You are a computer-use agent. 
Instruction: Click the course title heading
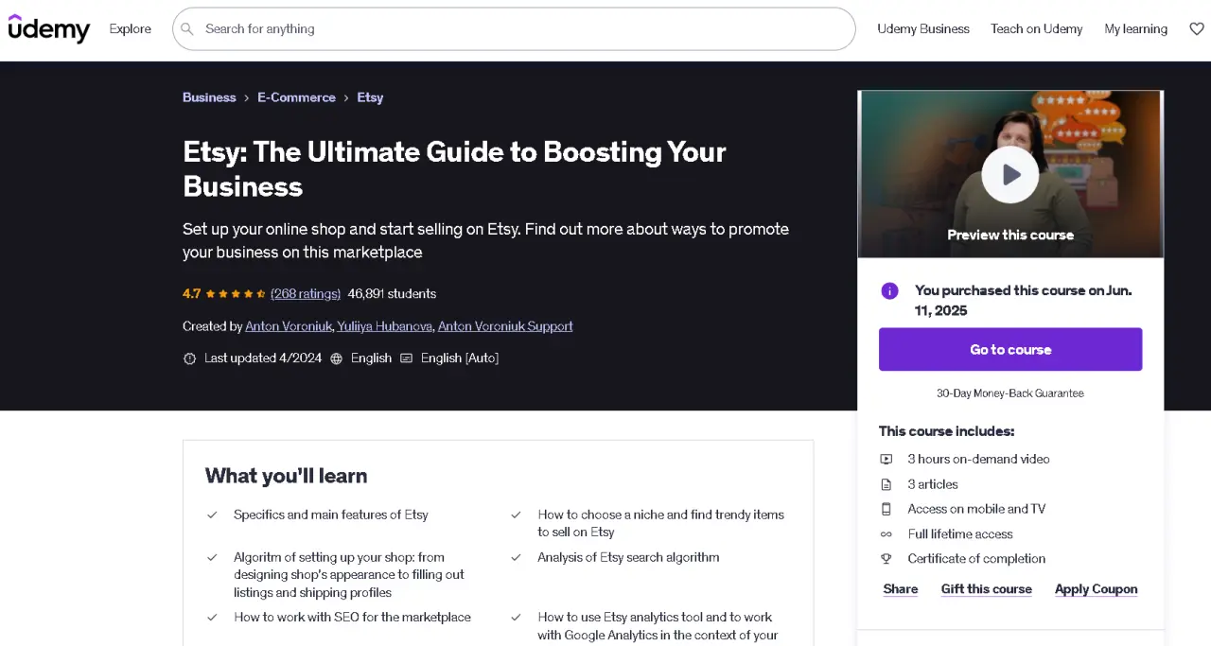pyautogui.click(x=454, y=169)
